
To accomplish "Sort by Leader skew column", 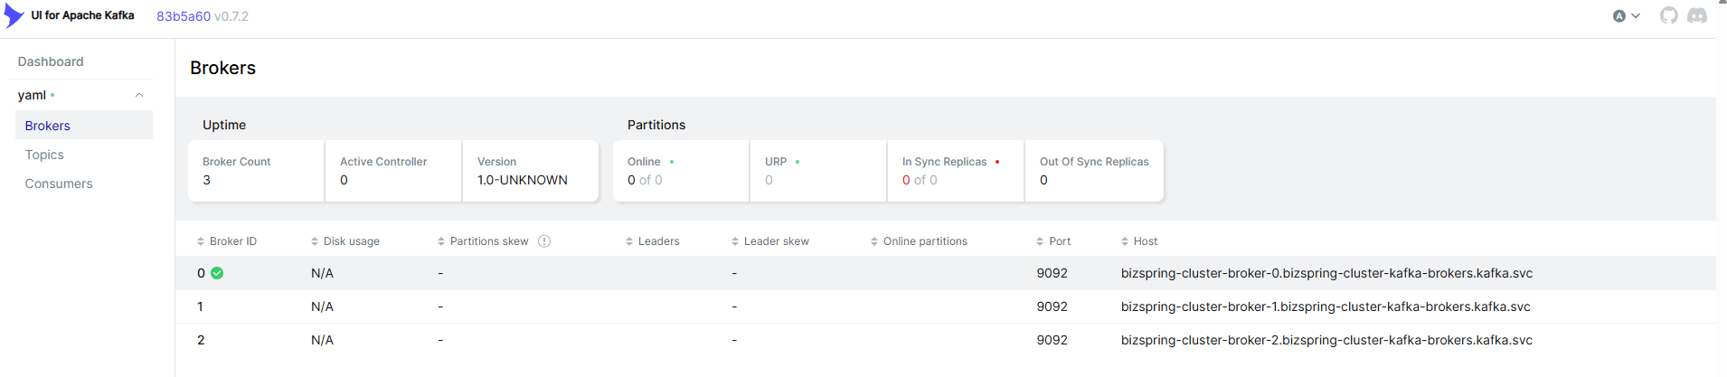I will coord(775,241).
